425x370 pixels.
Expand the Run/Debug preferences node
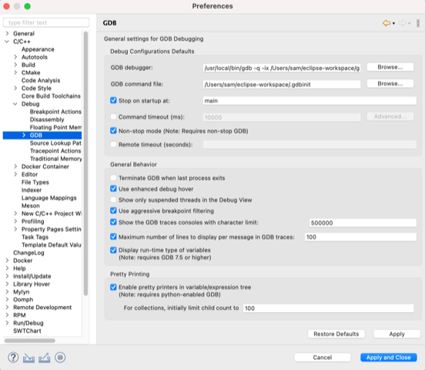[x=7, y=323]
